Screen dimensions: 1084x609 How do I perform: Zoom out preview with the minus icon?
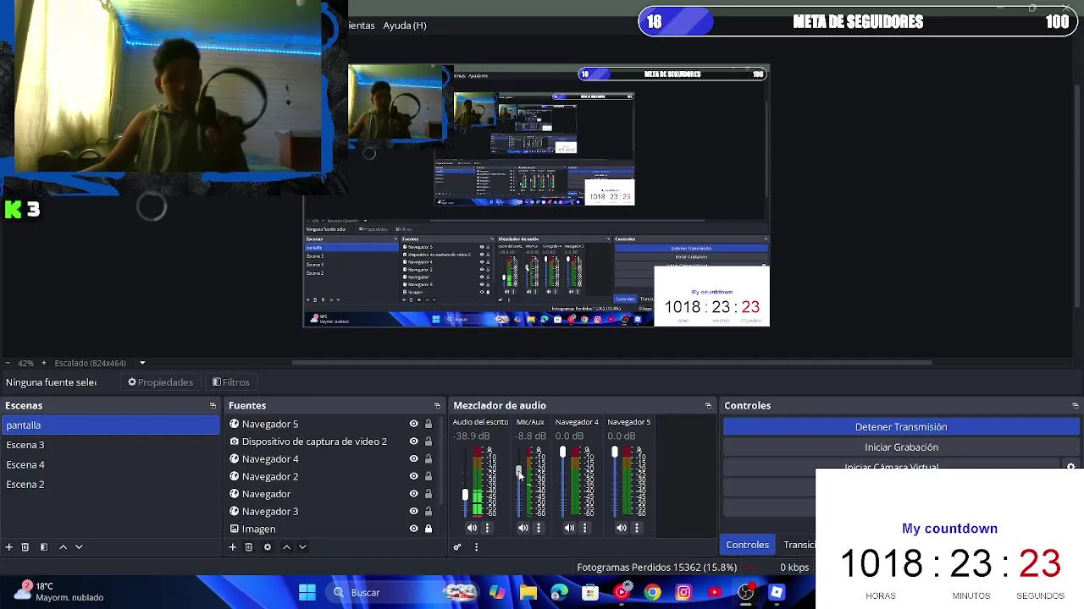pos(7,363)
